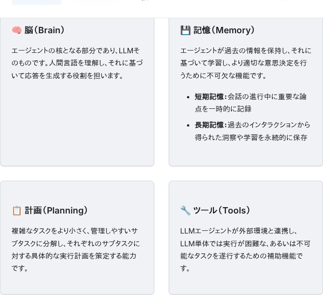The height and width of the screenshot is (295, 323).
Task: Select the ツール(Tools) heading
Action: click(222, 210)
